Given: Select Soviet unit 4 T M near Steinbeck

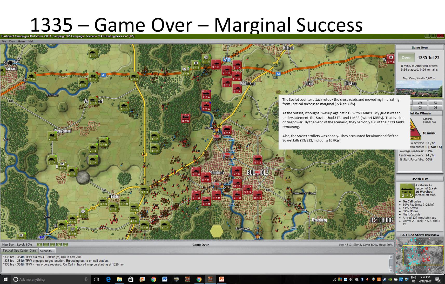Looking at the screenshot, I should (x=196, y=172).
